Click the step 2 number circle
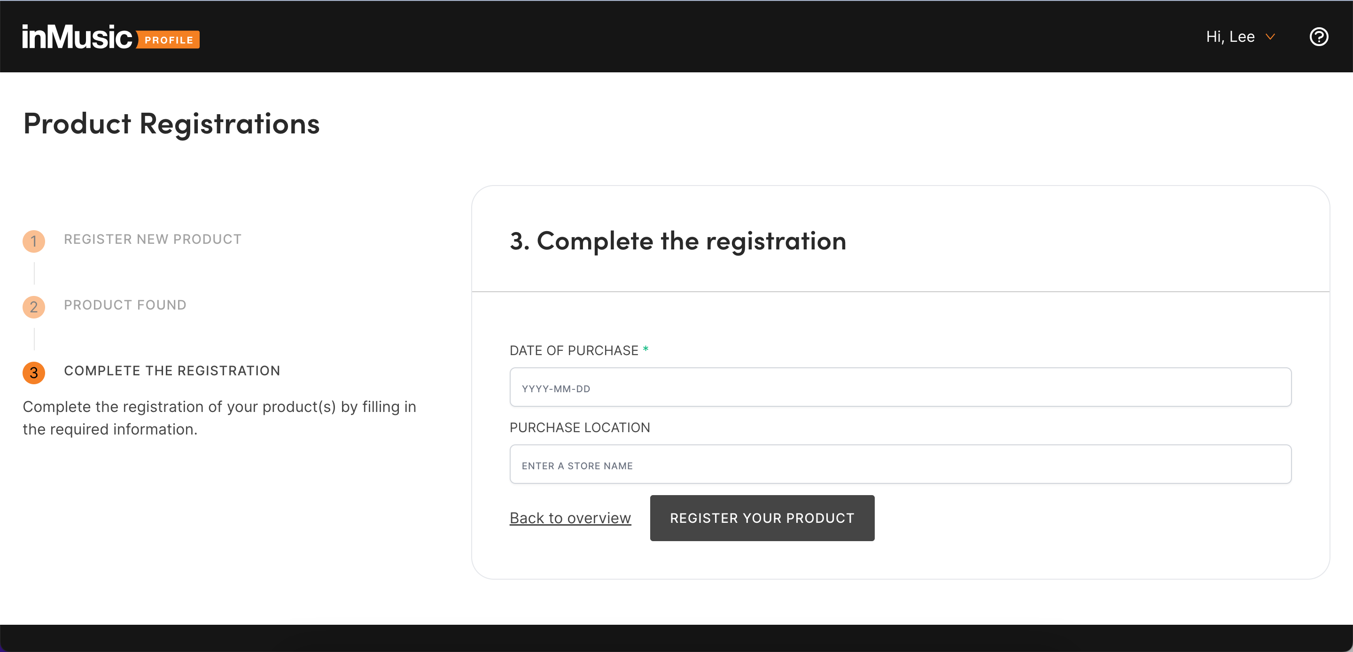Viewport: 1353px width, 652px height. pos(34,307)
